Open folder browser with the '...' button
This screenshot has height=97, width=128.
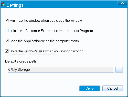coord(119,70)
